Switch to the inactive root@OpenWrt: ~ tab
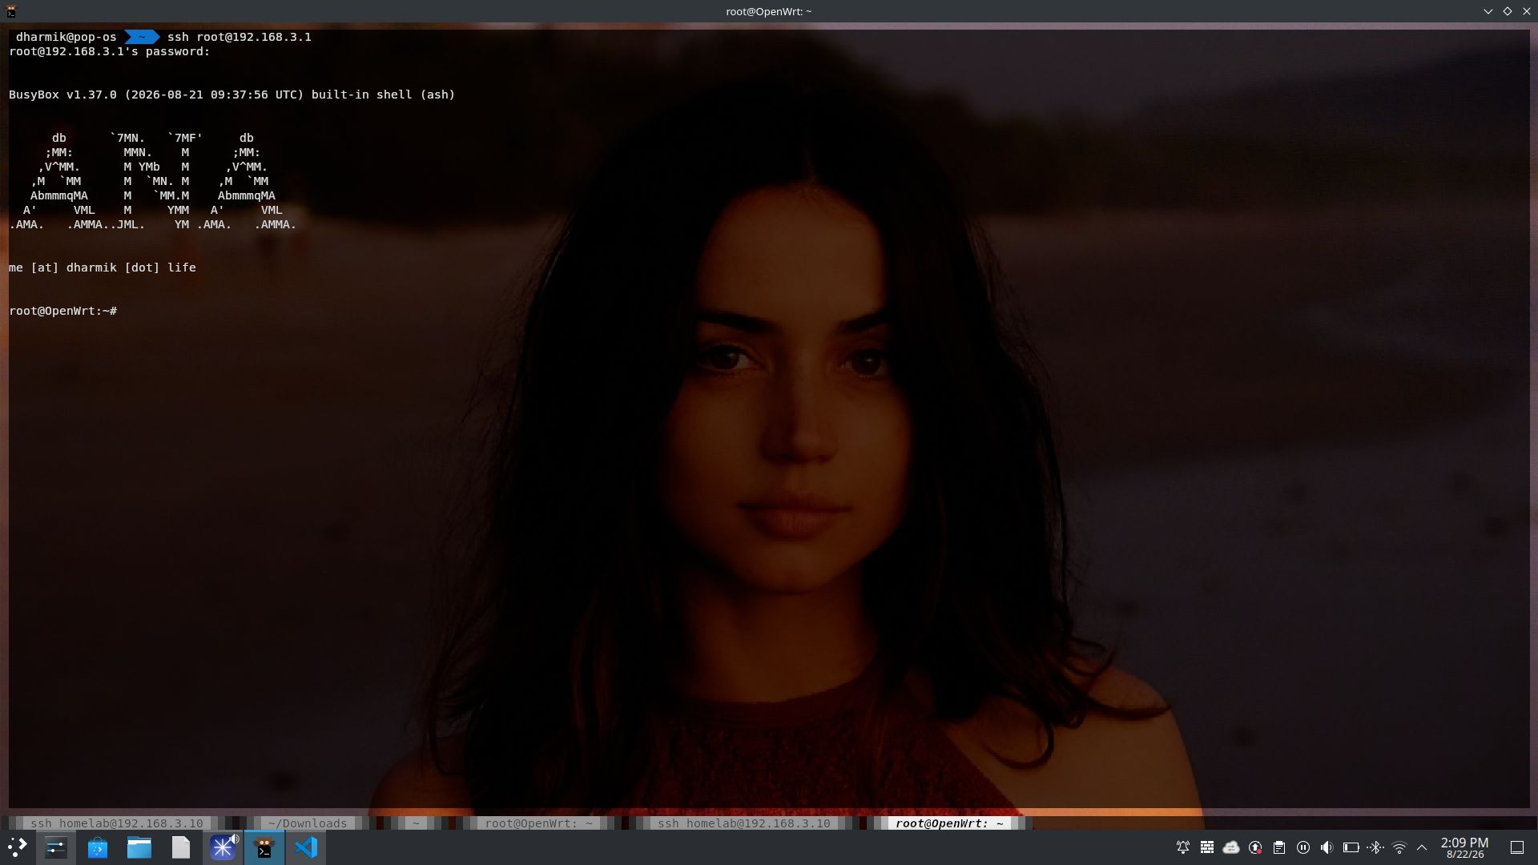Screen dimensions: 1538x865 (538, 823)
